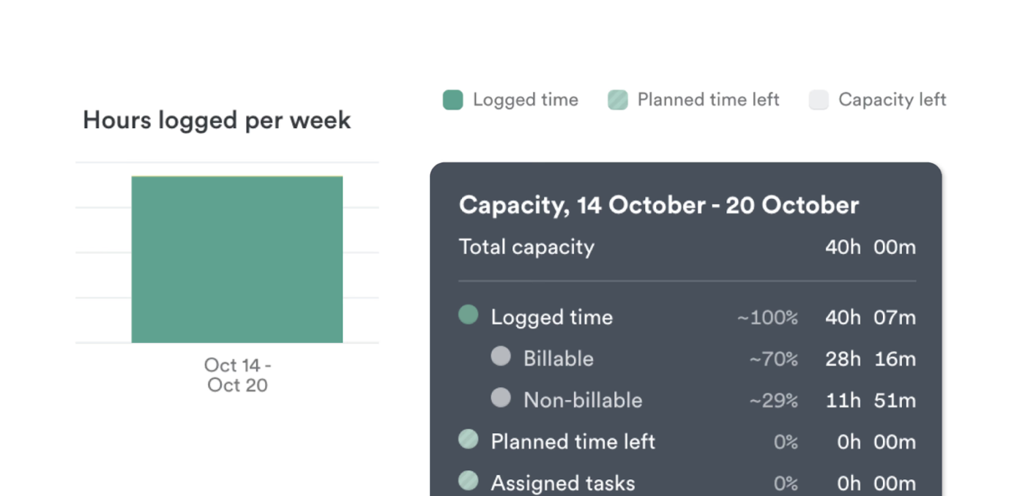Click the striped Planned time left legend swatch
This screenshot has height=496, width=1025.
(x=617, y=100)
